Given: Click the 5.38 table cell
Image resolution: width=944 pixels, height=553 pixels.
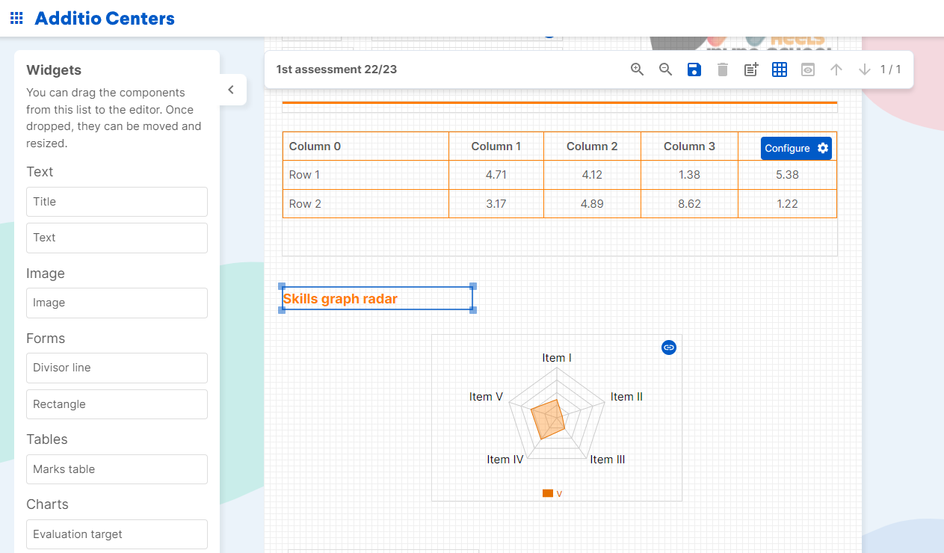Looking at the screenshot, I should pos(787,175).
